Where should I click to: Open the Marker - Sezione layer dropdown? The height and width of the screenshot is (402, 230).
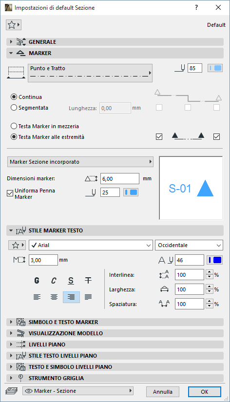[x=78, y=391]
